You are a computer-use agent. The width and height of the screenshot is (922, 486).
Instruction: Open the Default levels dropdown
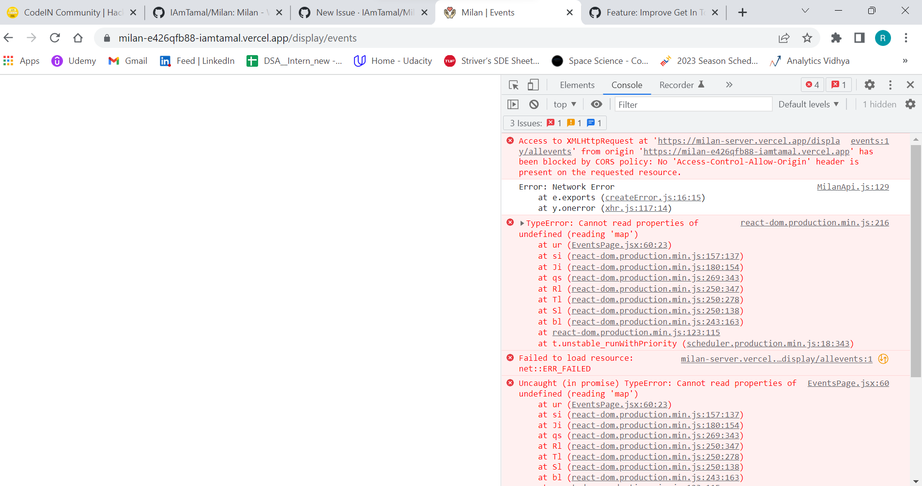pyautogui.click(x=809, y=104)
